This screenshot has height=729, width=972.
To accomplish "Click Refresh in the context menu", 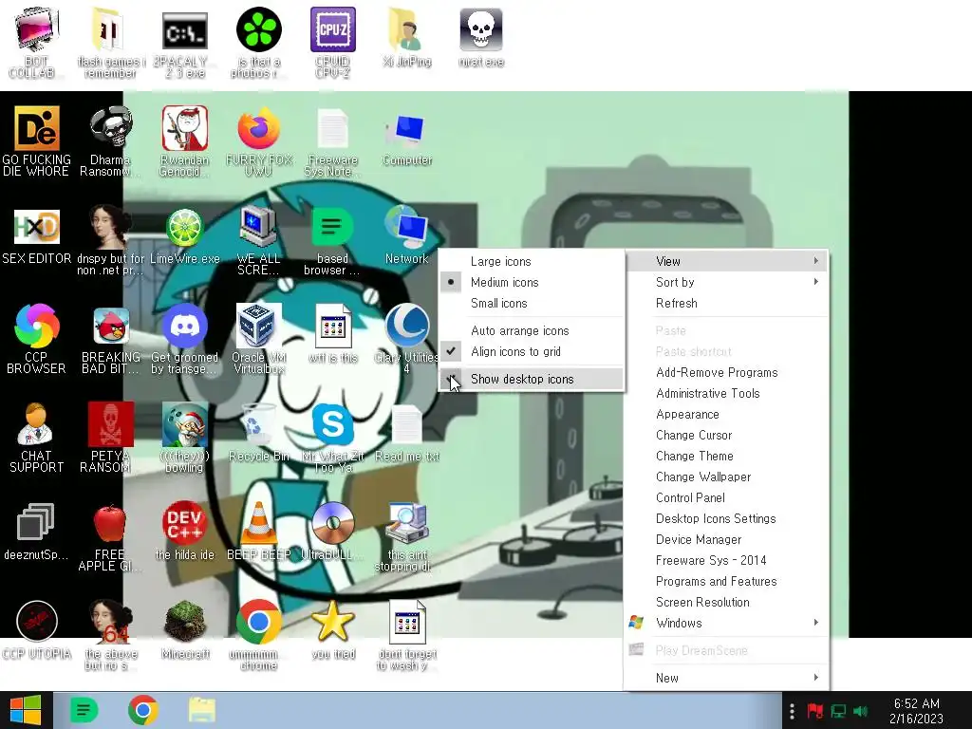I will point(726,303).
